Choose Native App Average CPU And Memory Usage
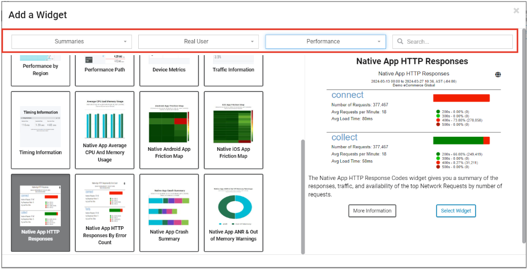529x271 pixels. (x=104, y=130)
